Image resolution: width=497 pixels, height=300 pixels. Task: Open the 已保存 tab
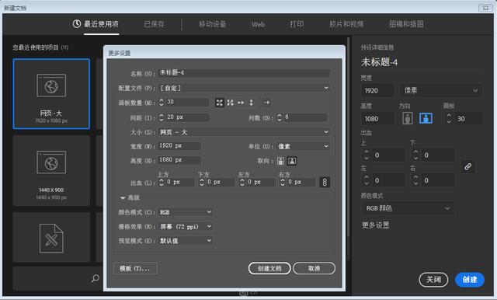tap(154, 24)
